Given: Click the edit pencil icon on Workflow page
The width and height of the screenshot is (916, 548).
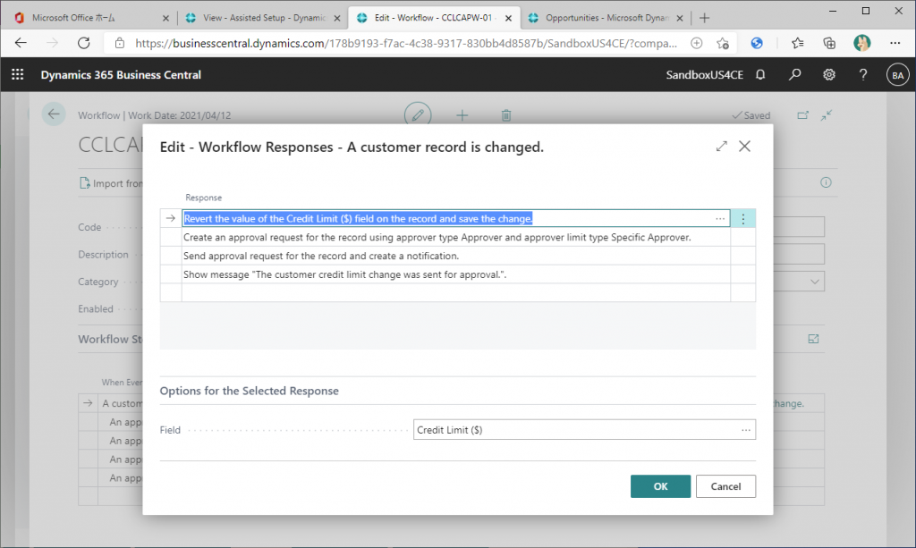Looking at the screenshot, I should (418, 115).
